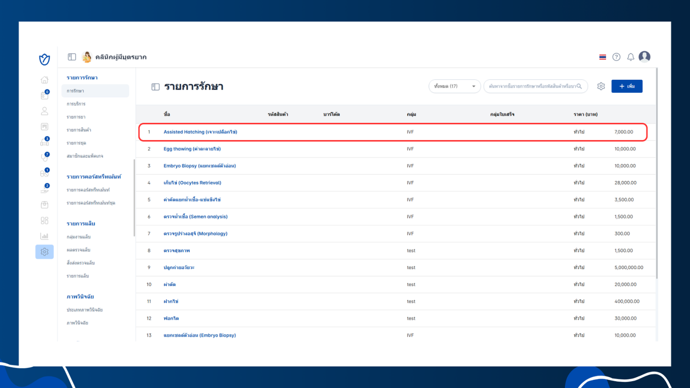The height and width of the screenshot is (388, 690).
Task: Click panel icon beside รายการรักษา page title
Action: (x=155, y=87)
